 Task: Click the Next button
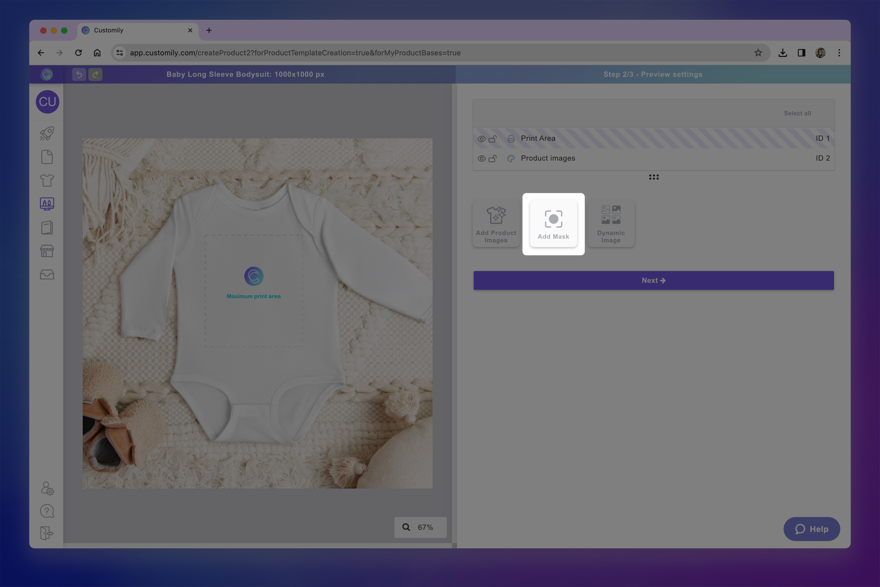click(653, 280)
